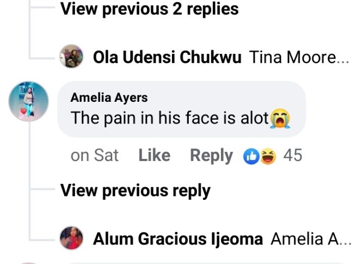
Task: Click the blue thumbs-up reaction icon
Action: pos(251,156)
